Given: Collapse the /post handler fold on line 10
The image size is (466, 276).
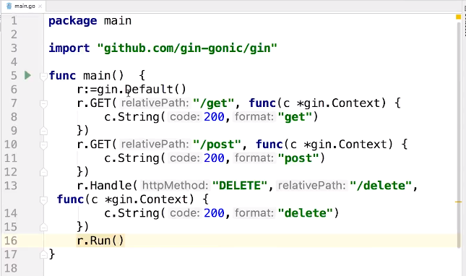Looking at the screenshot, I should [43, 145].
